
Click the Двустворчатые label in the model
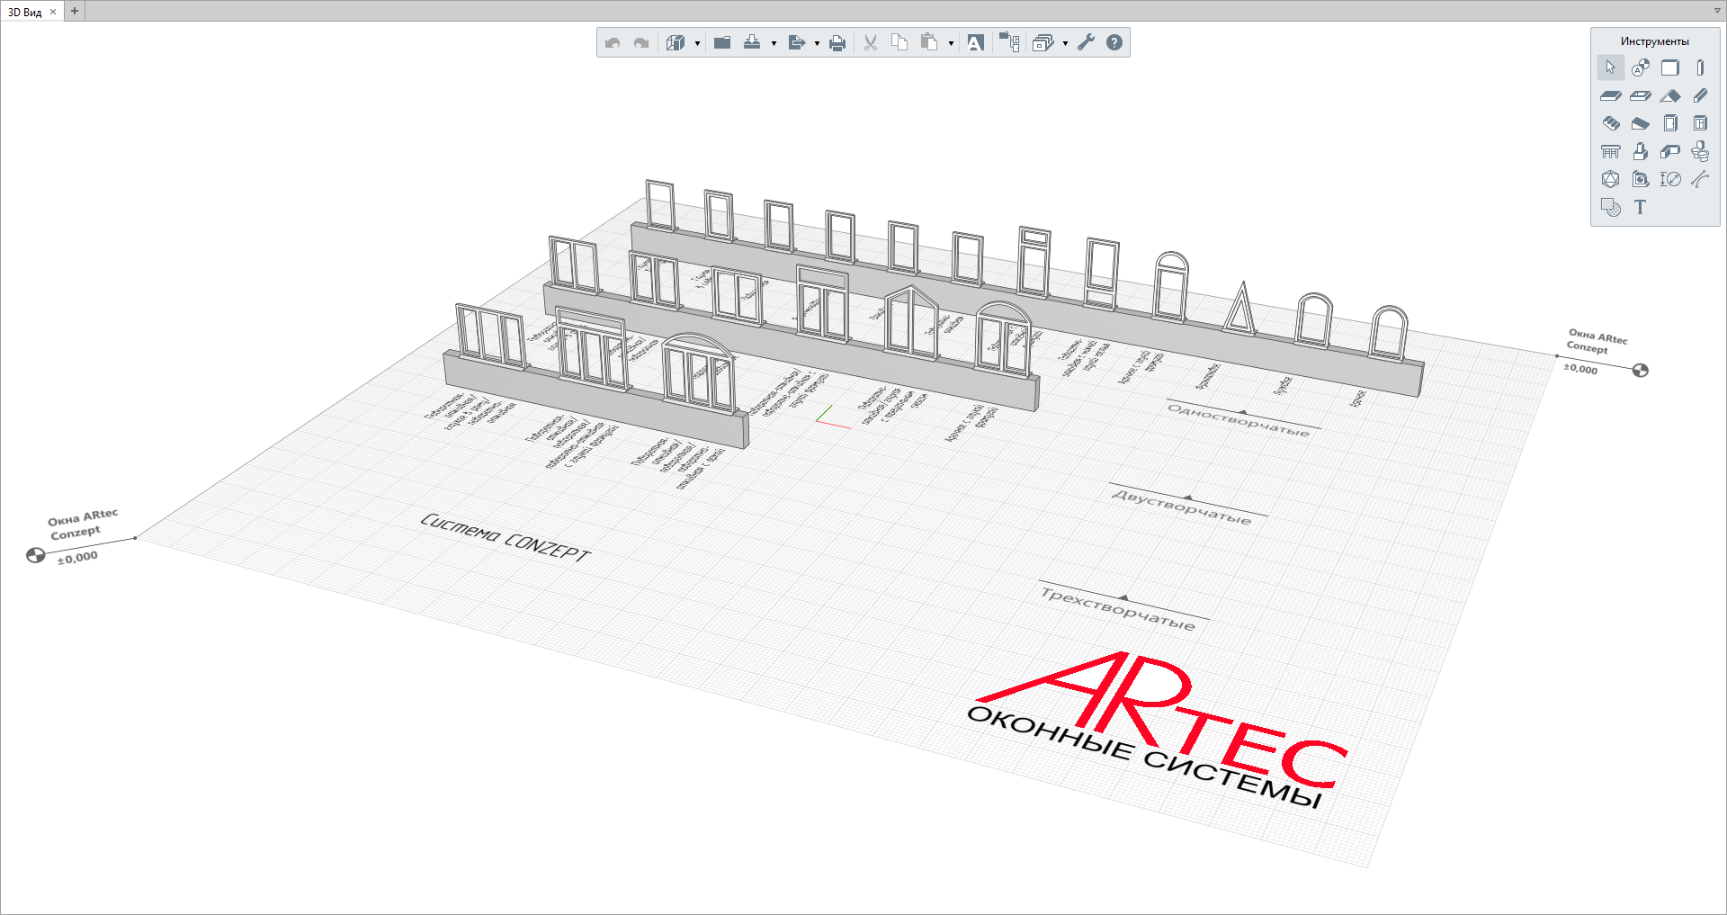click(1182, 507)
